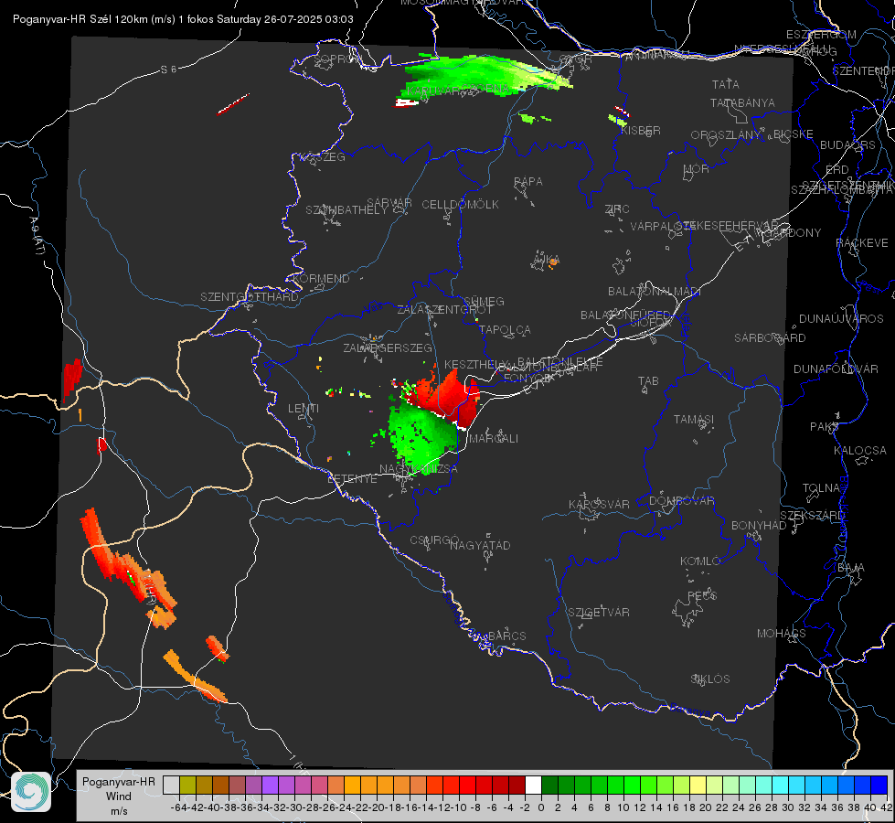The width and height of the screenshot is (895, 823).
Task: Click the TATABANYA city label
Action: [x=742, y=102]
